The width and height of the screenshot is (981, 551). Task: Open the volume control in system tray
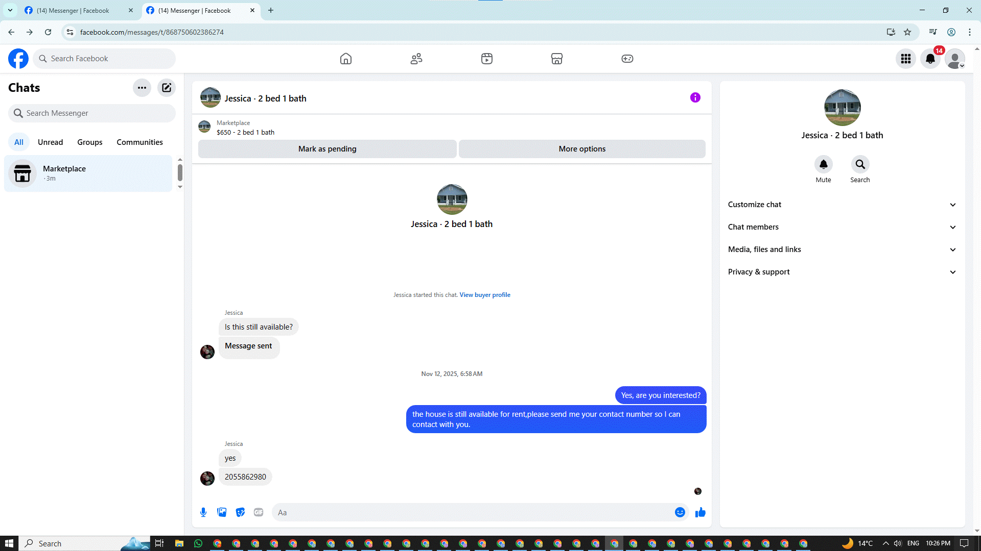pyautogui.click(x=898, y=543)
